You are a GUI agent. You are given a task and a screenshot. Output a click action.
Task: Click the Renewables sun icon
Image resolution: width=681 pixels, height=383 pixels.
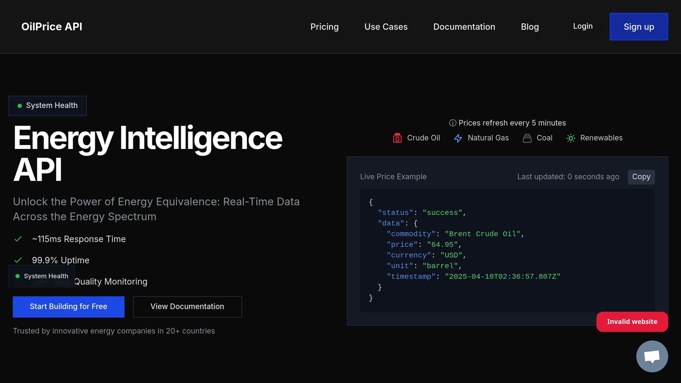[x=571, y=138]
